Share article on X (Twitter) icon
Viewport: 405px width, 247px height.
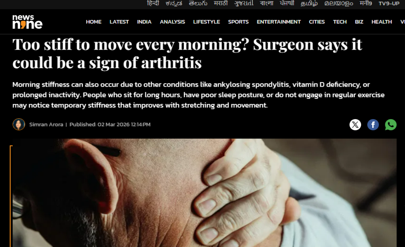pos(355,125)
